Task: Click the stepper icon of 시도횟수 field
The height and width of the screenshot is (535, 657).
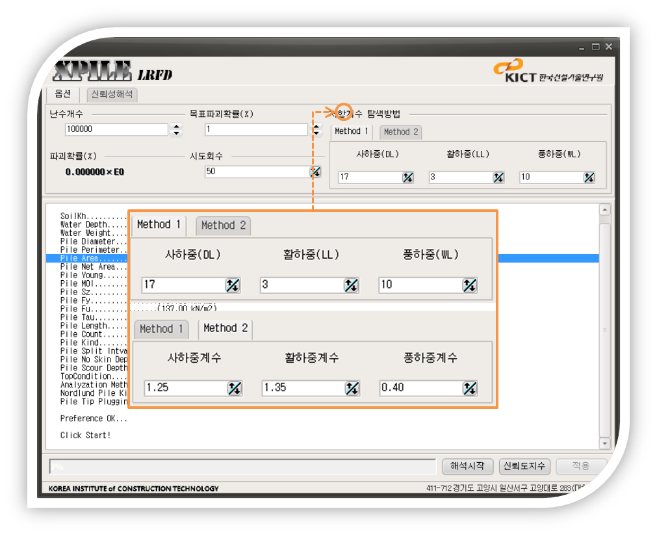Action: pyautogui.click(x=316, y=172)
